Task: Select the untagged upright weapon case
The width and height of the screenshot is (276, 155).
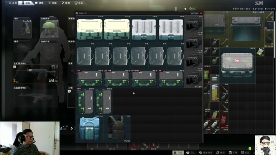Action: tap(103, 101)
